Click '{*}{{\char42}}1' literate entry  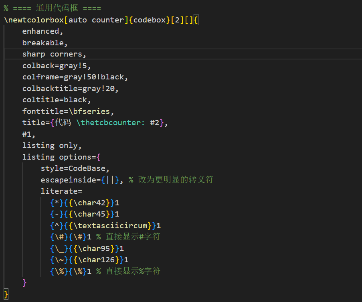tap(85, 203)
